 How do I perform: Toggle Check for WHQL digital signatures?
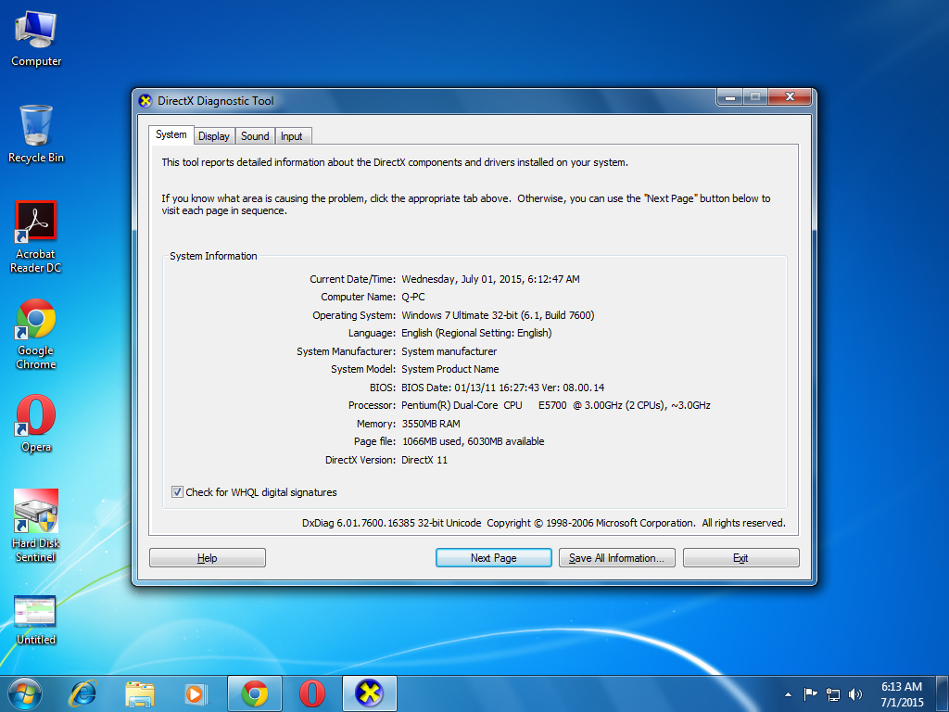click(177, 492)
